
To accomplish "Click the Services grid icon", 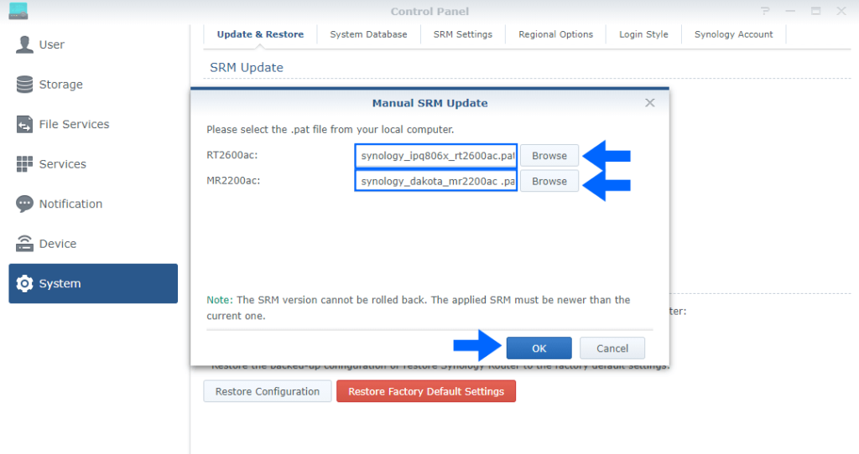I will pos(24,164).
